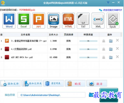This screenshot has height=103, width=124.
Task: Select page range 所有 for ASP.NET MVC4 row
Action: (x=69, y=57)
